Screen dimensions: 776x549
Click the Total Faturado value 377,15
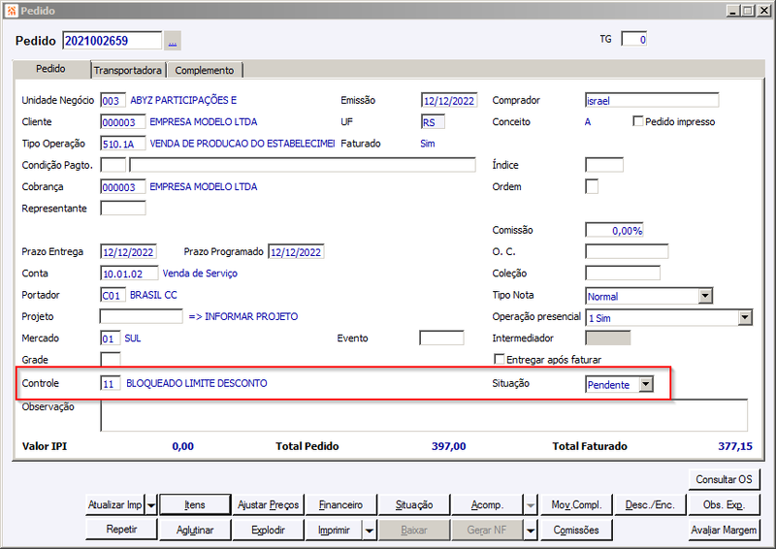(x=735, y=446)
